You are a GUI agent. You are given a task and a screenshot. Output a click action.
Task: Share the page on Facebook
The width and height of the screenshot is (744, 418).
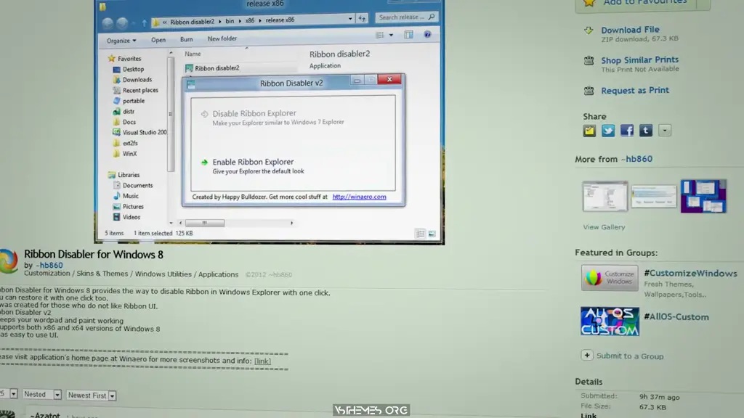tap(627, 131)
